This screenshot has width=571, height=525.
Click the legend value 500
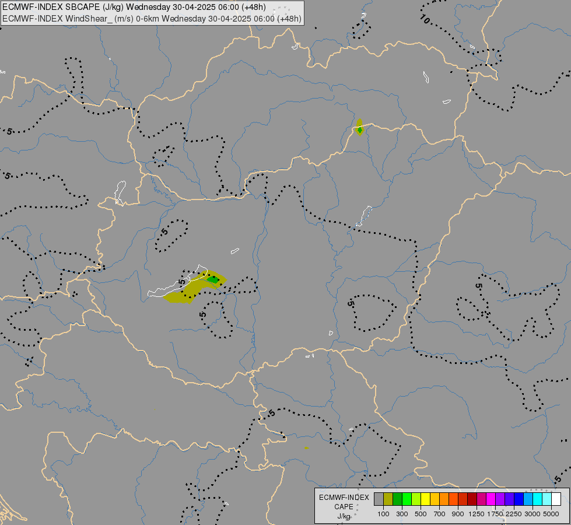[x=421, y=514]
